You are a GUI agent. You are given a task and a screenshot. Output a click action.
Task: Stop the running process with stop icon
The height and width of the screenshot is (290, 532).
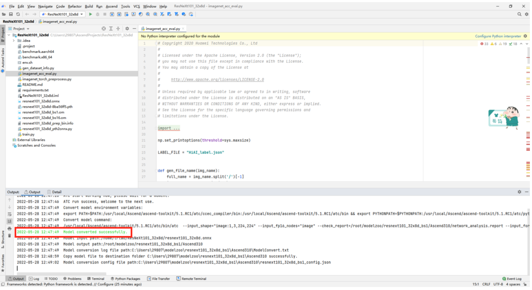click(x=106, y=14)
